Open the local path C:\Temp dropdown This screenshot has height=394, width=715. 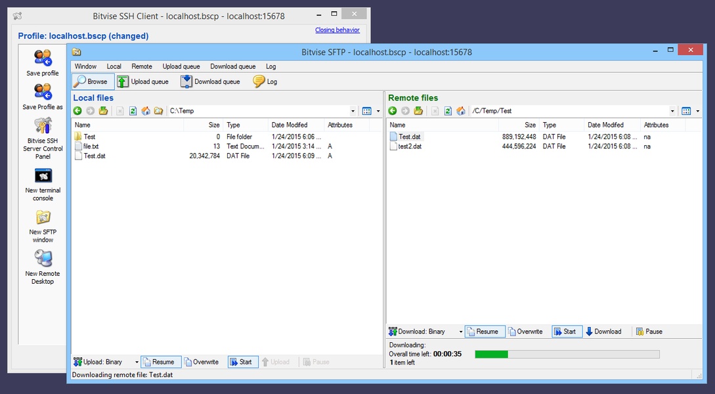point(353,111)
